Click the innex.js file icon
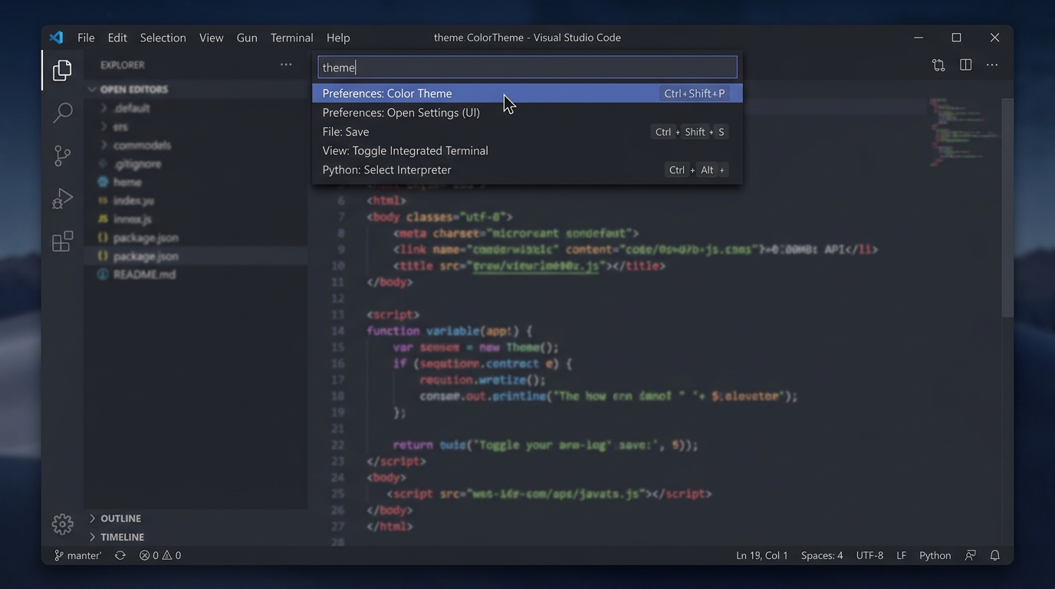The image size is (1055, 589). point(103,219)
